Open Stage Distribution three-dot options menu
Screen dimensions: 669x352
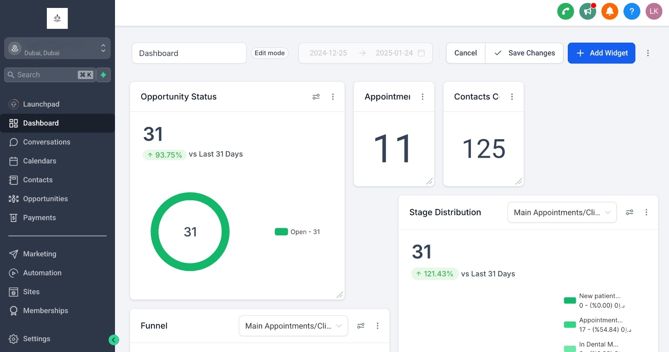[646, 212]
